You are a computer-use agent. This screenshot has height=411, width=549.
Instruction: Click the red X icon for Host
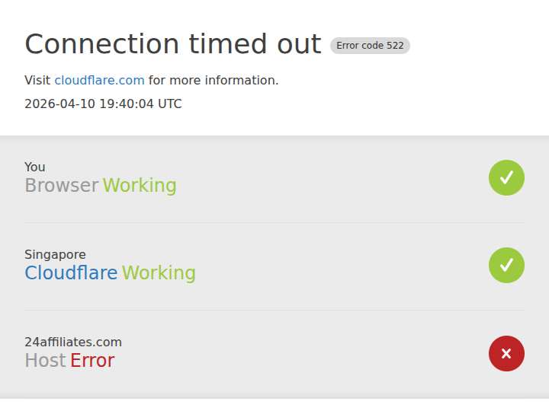tap(506, 353)
